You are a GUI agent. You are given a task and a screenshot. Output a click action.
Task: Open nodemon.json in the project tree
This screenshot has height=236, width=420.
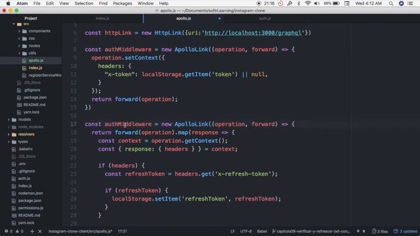click(31, 193)
